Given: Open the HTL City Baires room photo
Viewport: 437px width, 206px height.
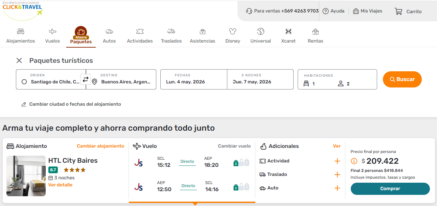Looking at the screenshot, I should (26, 176).
